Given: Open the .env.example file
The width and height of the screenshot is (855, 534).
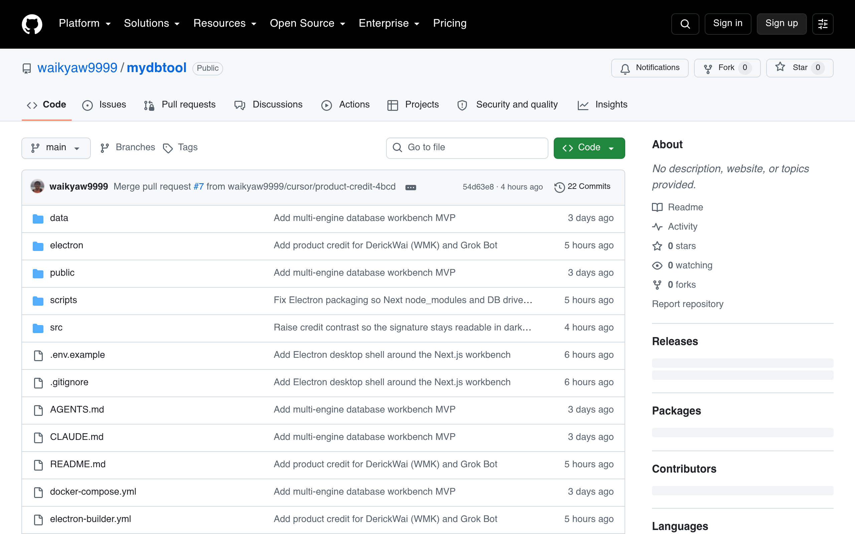Looking at the screenshot, I should [x=77, y=355].
